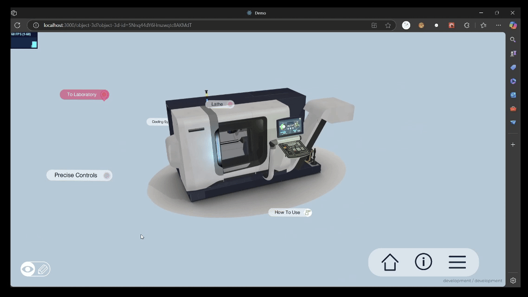
Task: Click the red extension icon
Action: click(451, 25)
